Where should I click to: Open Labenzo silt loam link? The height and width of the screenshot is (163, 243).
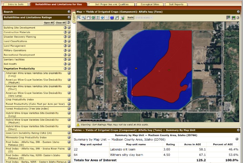[122, 149]
